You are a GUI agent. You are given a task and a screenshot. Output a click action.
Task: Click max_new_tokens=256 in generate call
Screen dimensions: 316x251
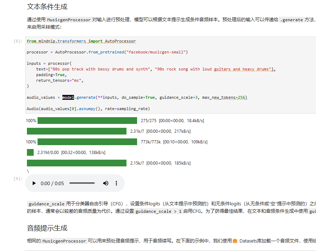pos(224,97)
